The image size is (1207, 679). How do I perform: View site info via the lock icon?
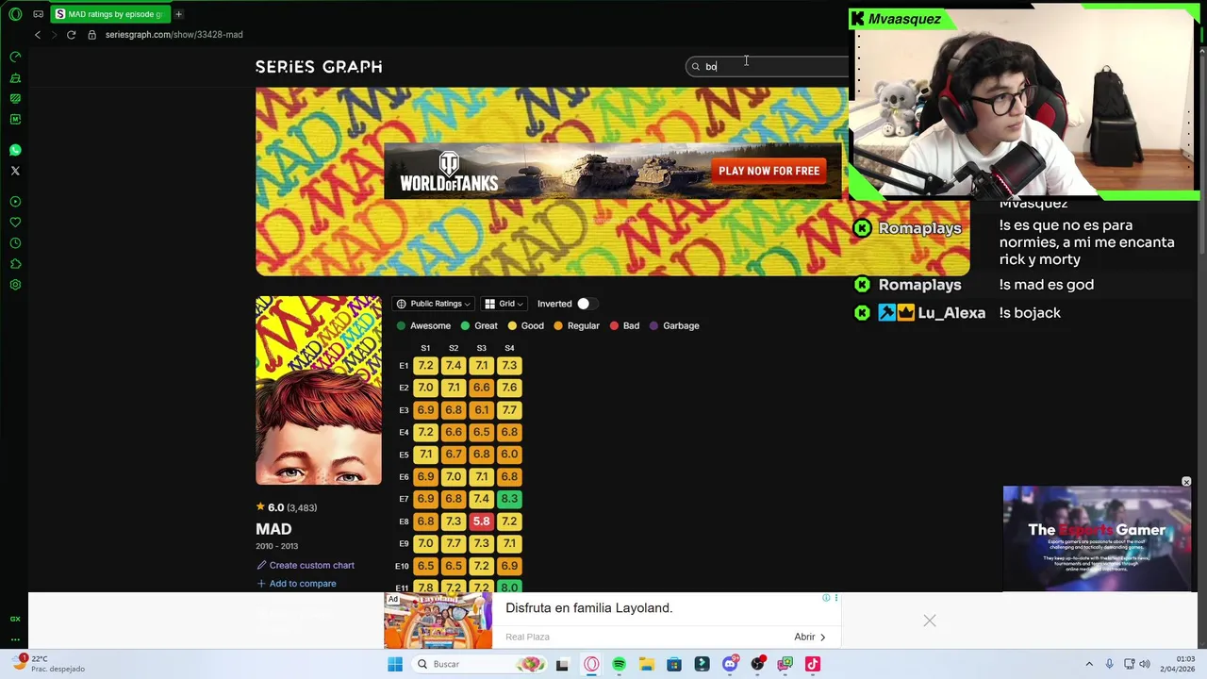coord(91,35)
